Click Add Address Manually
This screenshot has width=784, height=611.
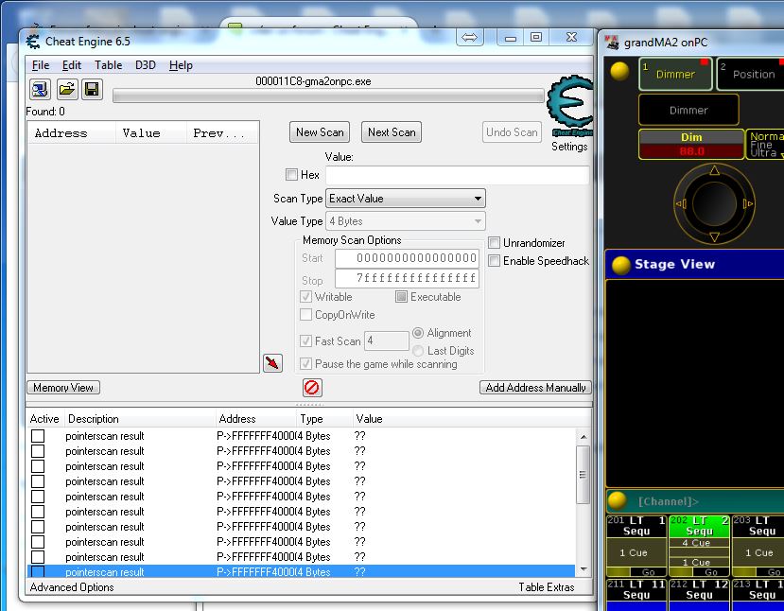534,387
